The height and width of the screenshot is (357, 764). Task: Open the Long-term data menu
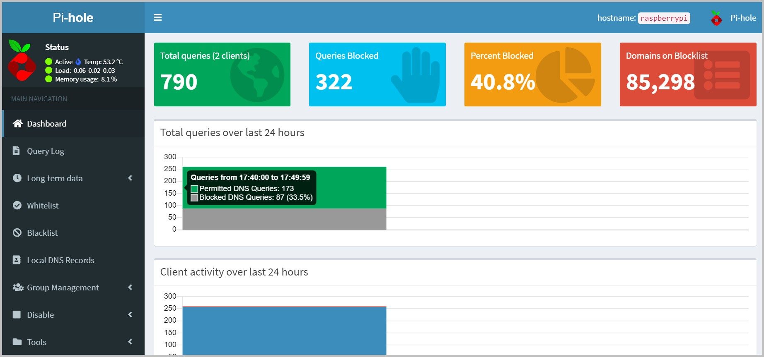pyautogui.click(x=73, y=178)
